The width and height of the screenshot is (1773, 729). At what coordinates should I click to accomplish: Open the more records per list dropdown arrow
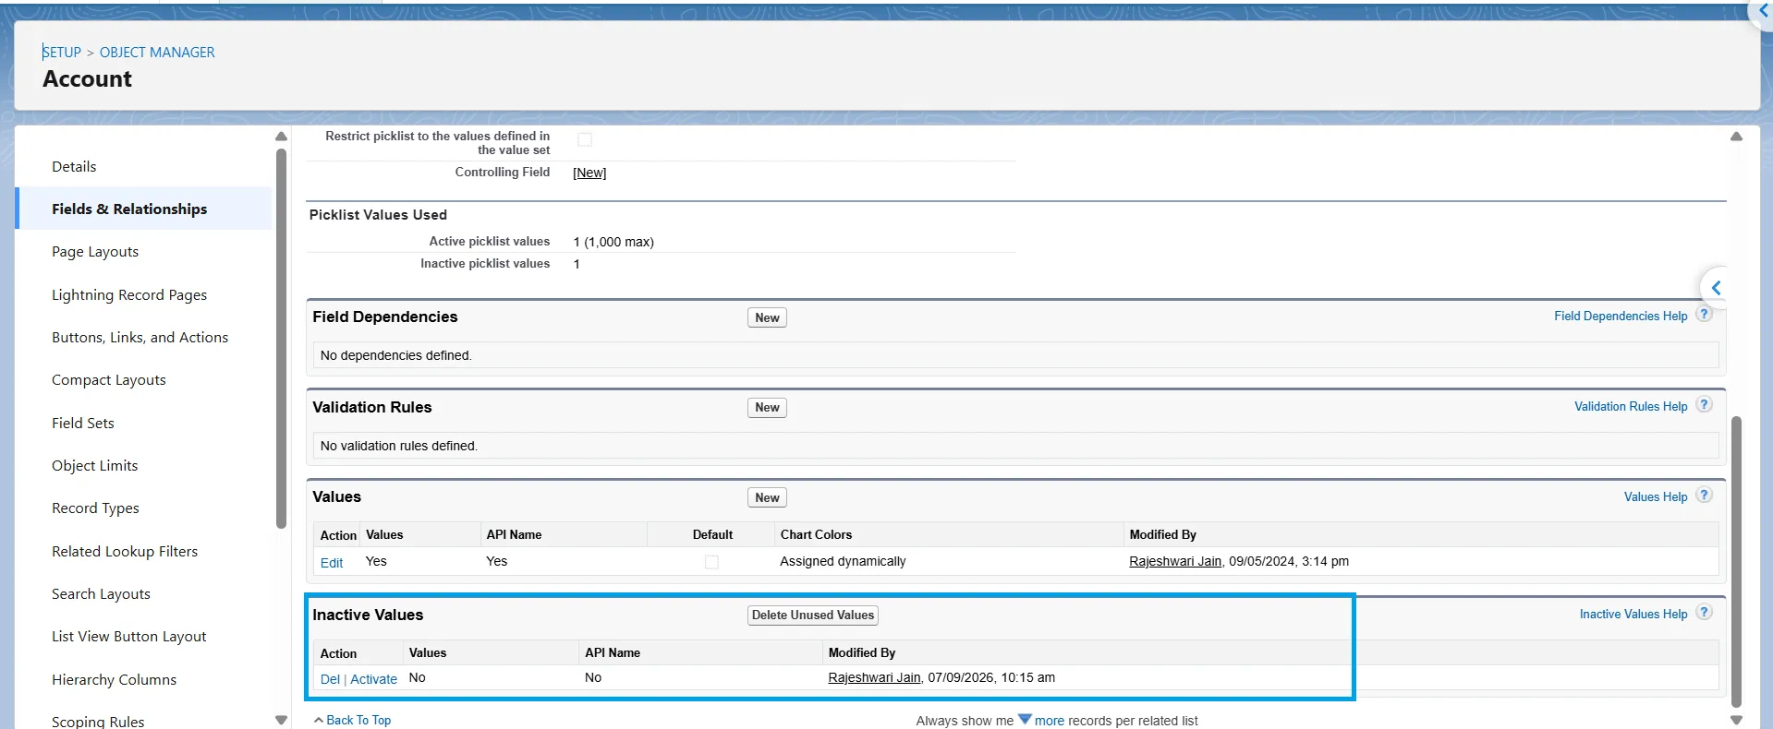pyautogui.click(x=1025, y=719)
